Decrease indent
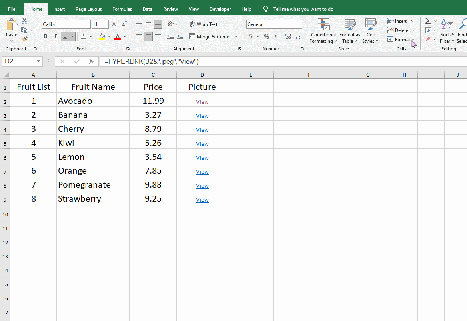Screen dimensions: 467x321 (x=170, y=36)
